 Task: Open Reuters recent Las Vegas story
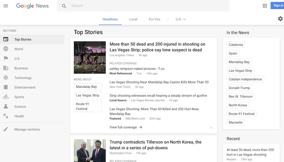coord(250,152)
